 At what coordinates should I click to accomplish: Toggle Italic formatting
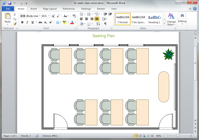(x=27, y=22)
